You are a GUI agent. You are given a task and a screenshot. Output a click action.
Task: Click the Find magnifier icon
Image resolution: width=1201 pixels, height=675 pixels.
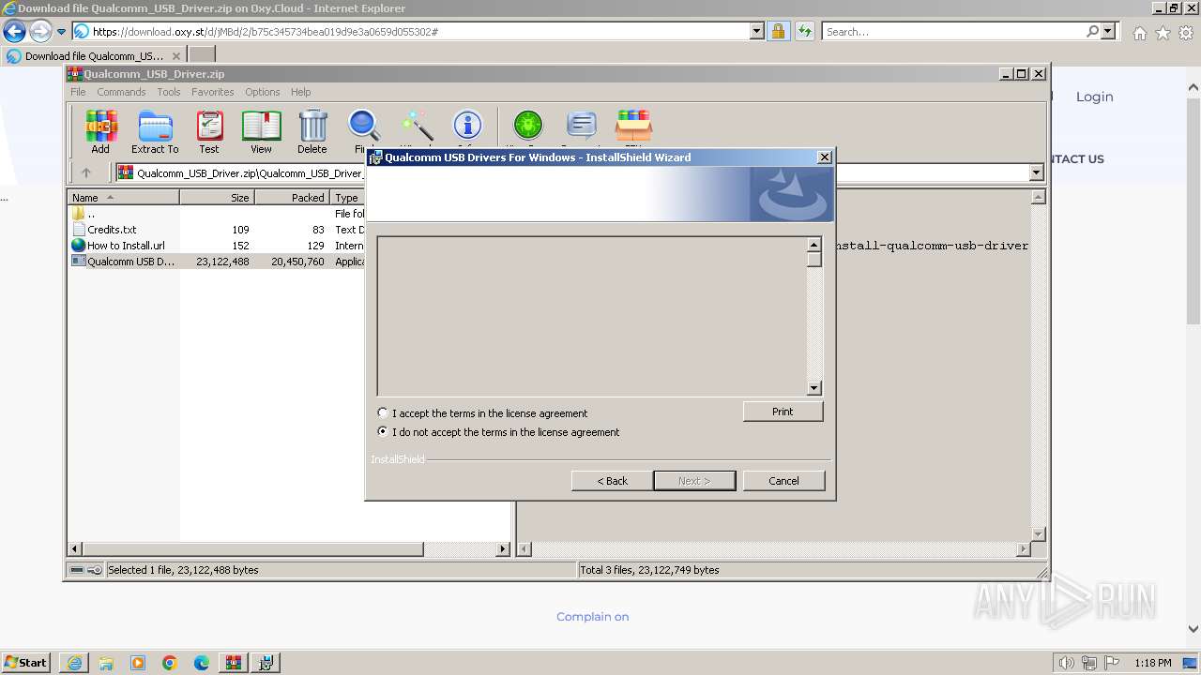point(363,127)
